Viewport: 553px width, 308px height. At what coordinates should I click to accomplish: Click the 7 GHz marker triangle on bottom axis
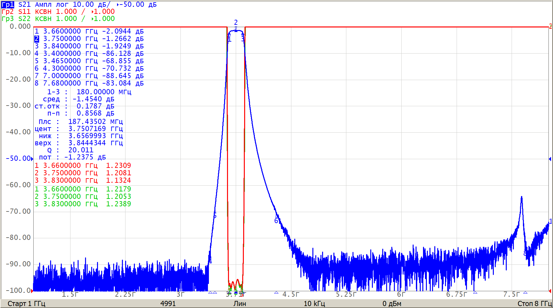tap(475, 293)
